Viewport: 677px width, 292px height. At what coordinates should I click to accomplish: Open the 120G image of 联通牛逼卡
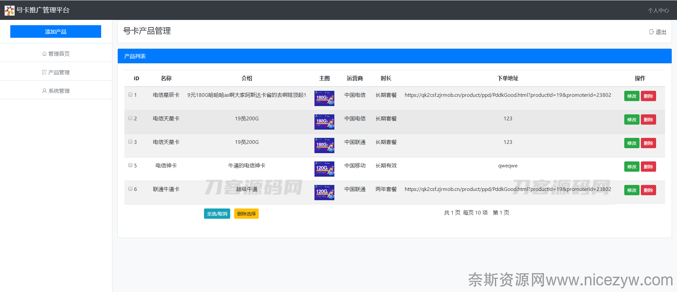click(x=324, y=193)
